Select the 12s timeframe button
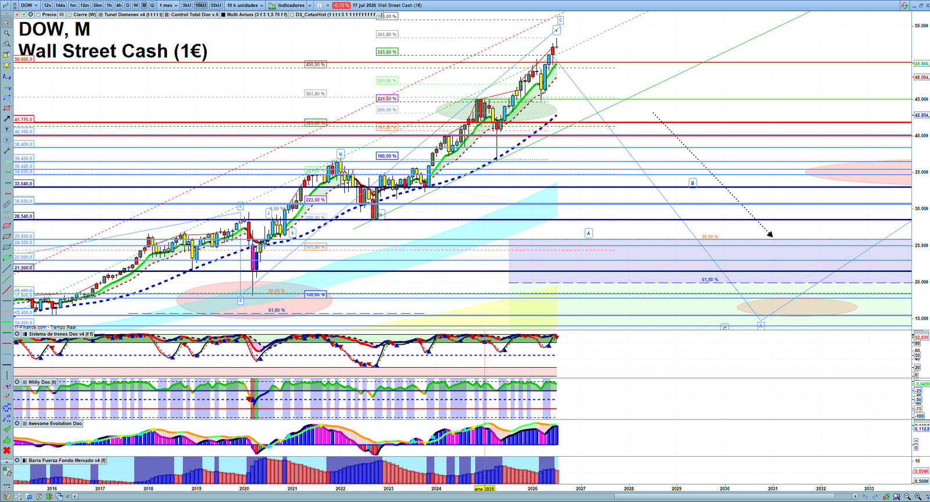Image resolution: width=930 pixels, height=502 pixels. coord(47,5)
